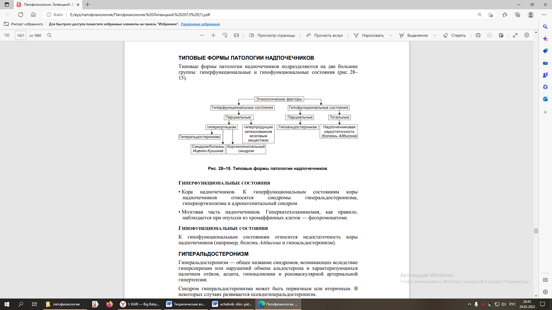Screen dimensions: 552x310
Task: Click the fit to width icon
Action: [236, 35]
